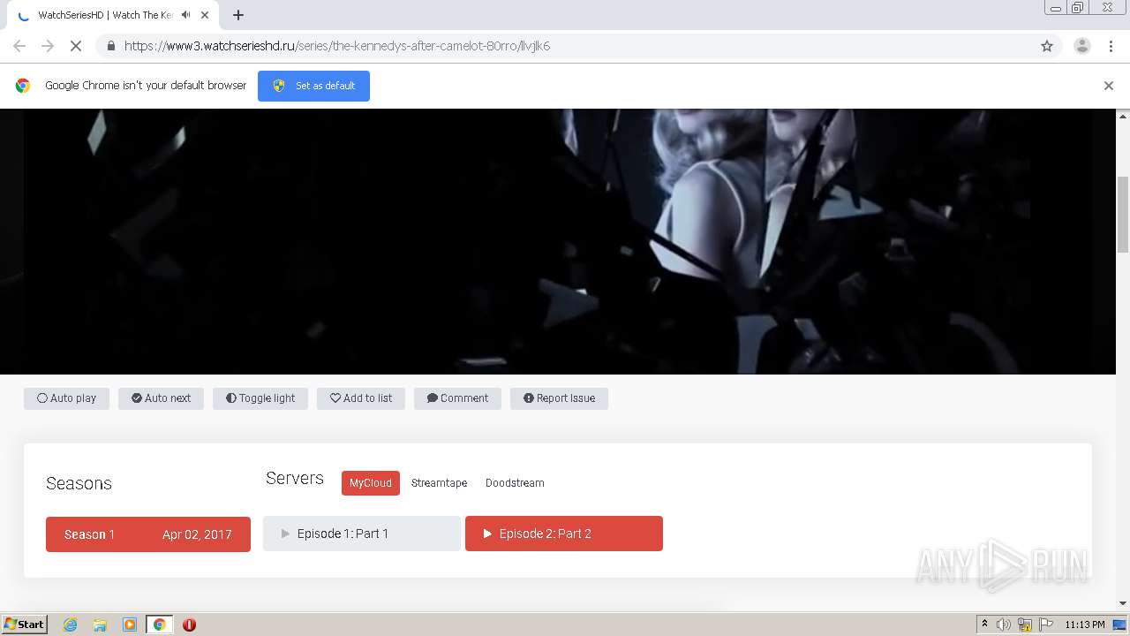Image resolution: width=1130 pixels, height=636 pixels.
Task: Stop loading the page
Action: click(x=77, y=46)
